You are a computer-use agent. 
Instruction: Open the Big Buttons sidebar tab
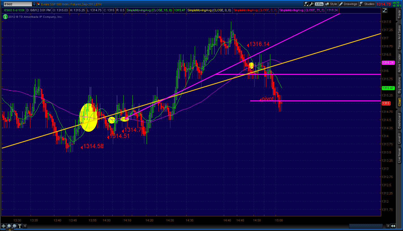(399, 85)
